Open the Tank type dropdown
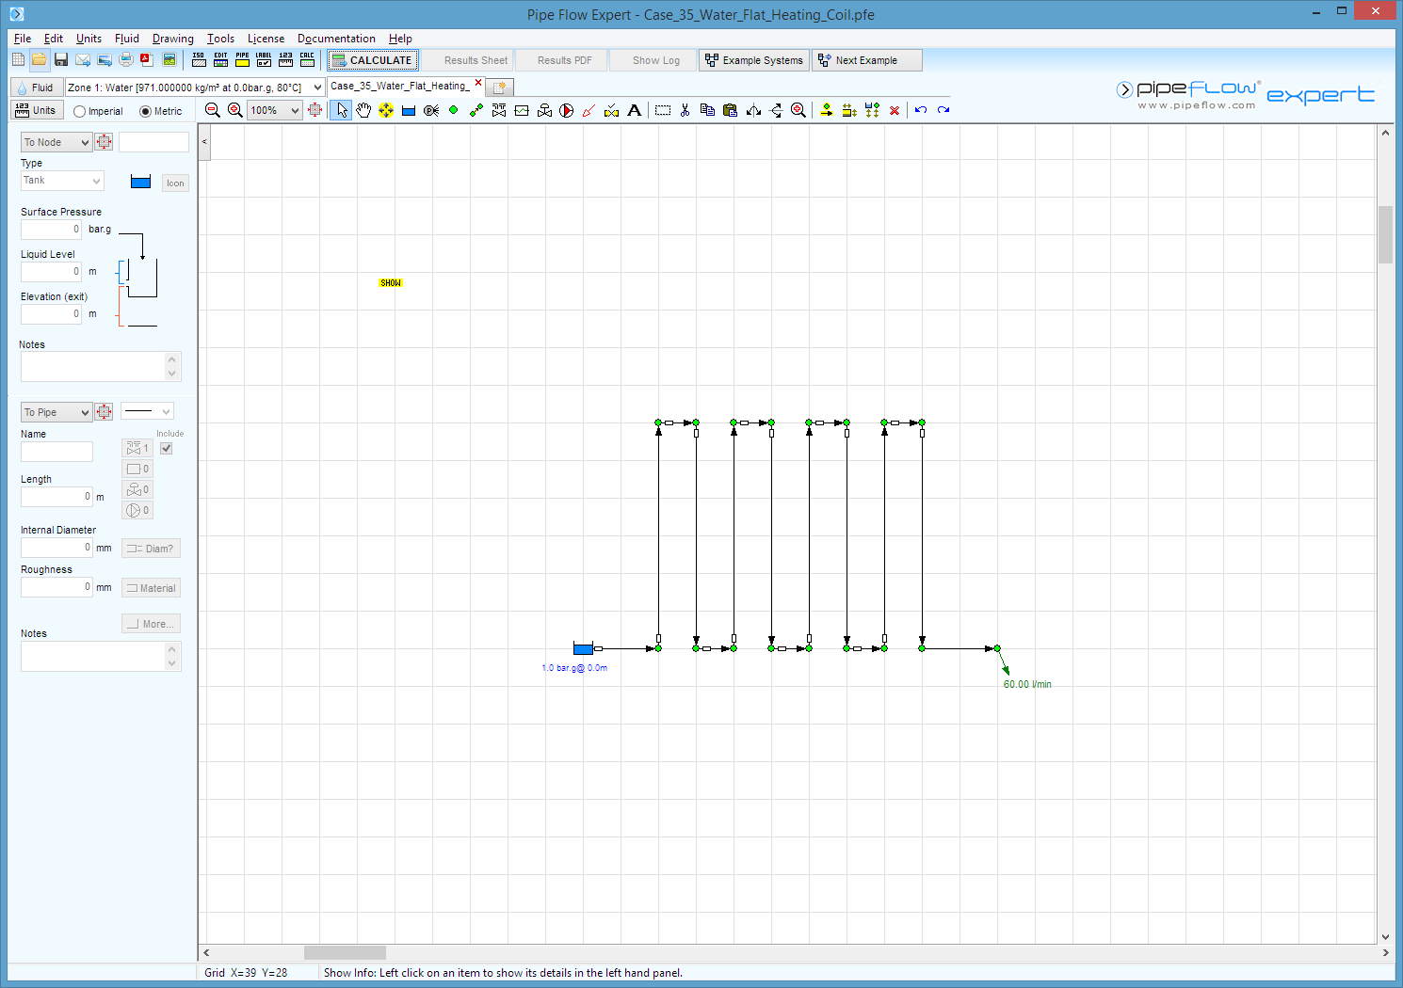Screen dimensions: 1403x988 pyautogui.click(x=62, y=181)
